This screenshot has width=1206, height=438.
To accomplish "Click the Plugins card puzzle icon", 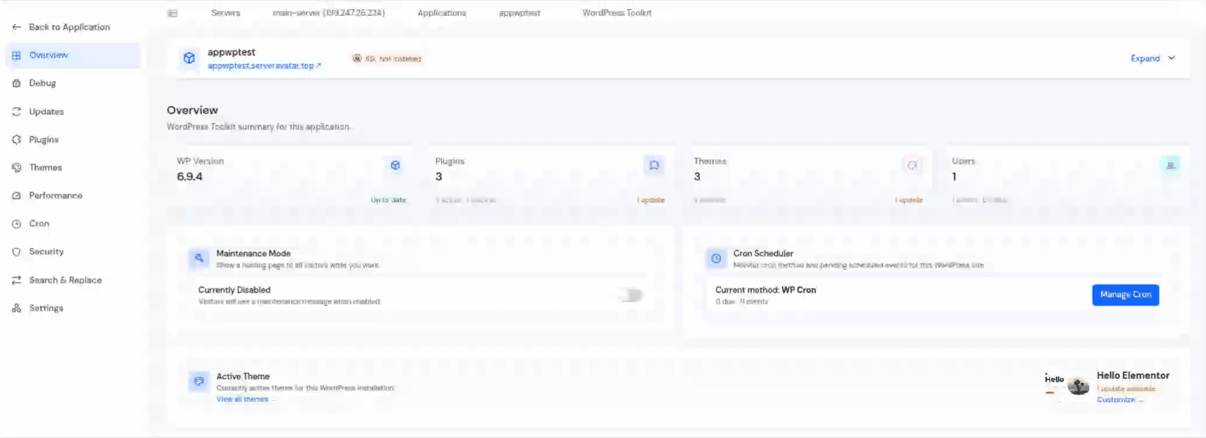I will pyautogui.click(x=654, y=165).
